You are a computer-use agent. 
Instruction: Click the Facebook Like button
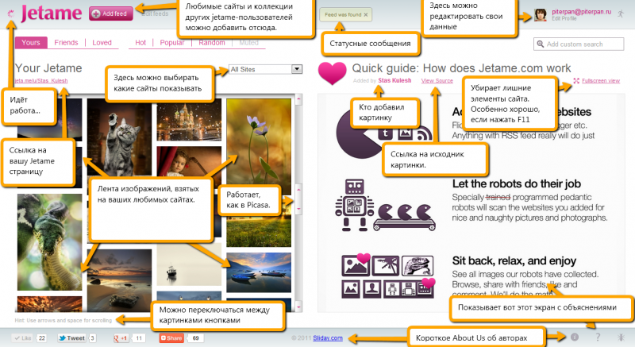pyautogui.click(x=22, y=337)
